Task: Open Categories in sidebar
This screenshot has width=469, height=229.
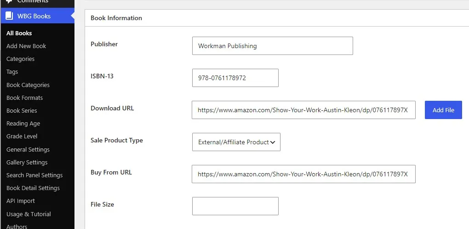Action: point(20,59)
